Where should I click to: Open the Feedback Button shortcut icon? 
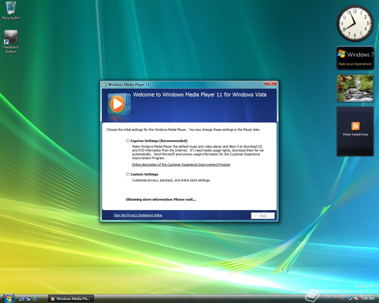(11, 42)
